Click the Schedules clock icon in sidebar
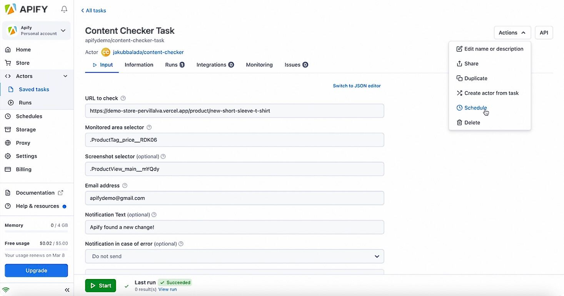564x296 pixels. [x=8, y=116]
